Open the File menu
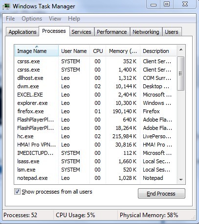199x224 pixels. (x=10, y=19)
